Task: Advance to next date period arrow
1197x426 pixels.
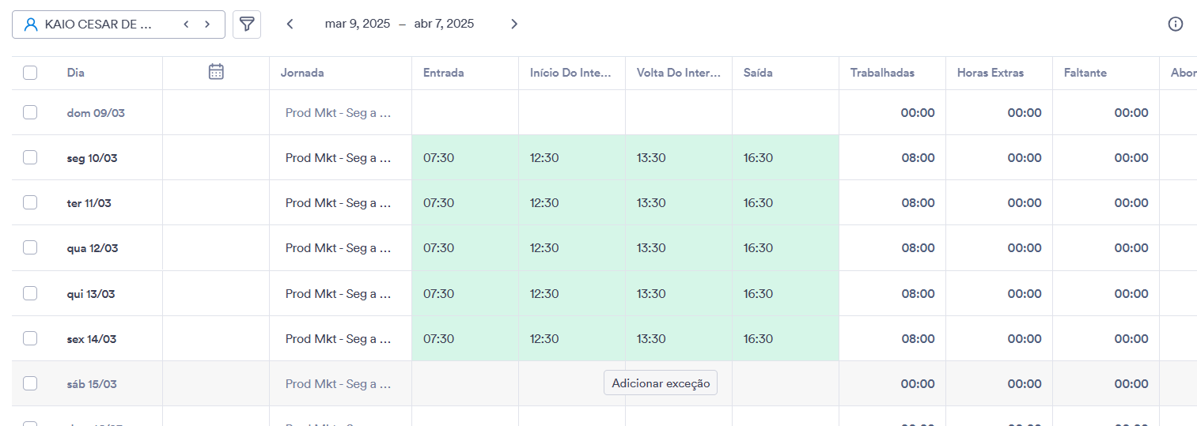Action: click(x=514, y=24)
